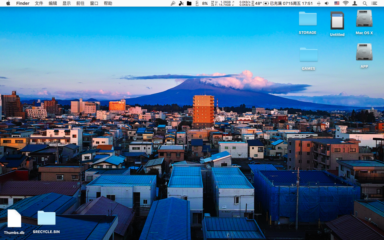Open the Apple menu
Image resolution: width=384 pixels, height=240 pixels.
click(8, 3)
